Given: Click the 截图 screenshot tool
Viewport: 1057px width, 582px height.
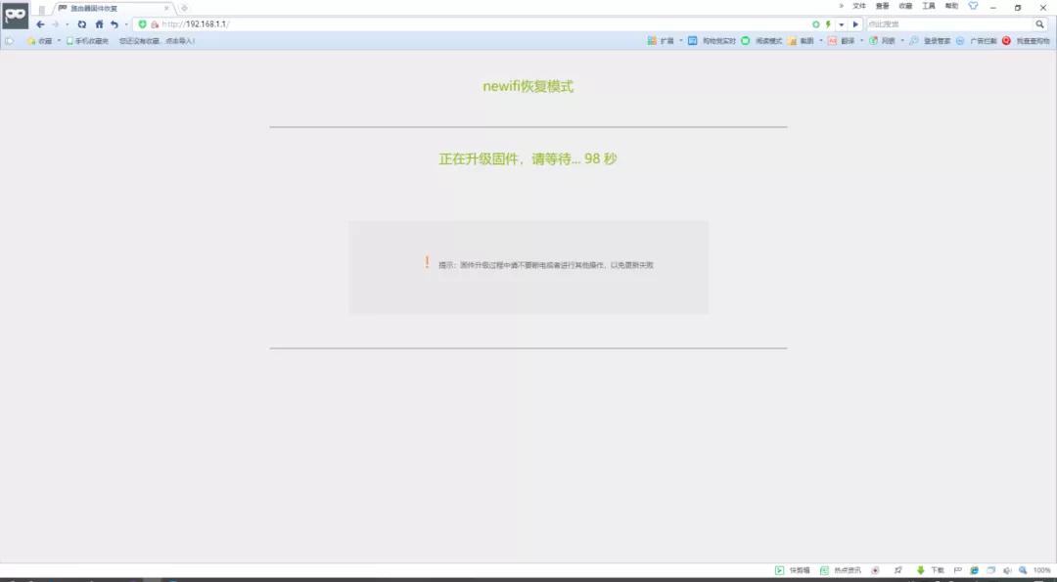Looking at the screenshot, I should (x=801, y=41).
